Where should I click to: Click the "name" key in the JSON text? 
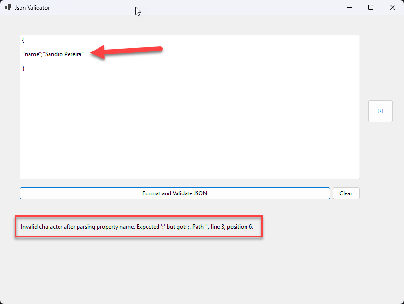point(32,54)
